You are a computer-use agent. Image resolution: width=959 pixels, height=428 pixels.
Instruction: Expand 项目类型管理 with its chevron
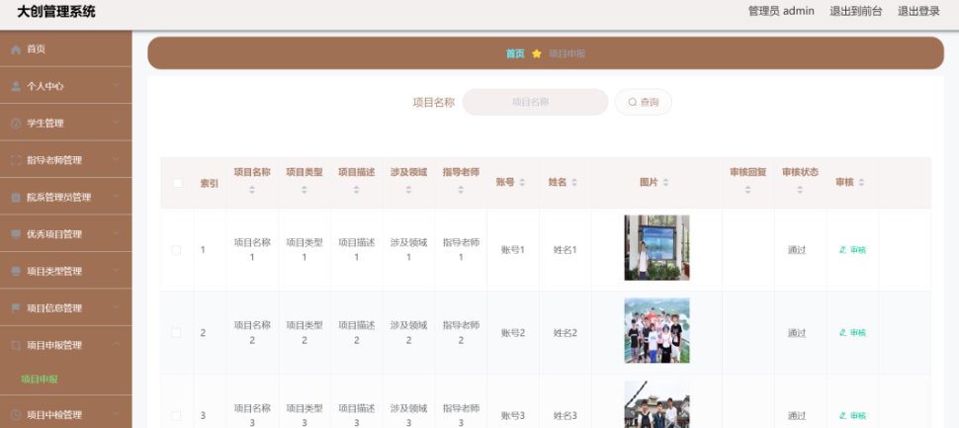(117, 271)
